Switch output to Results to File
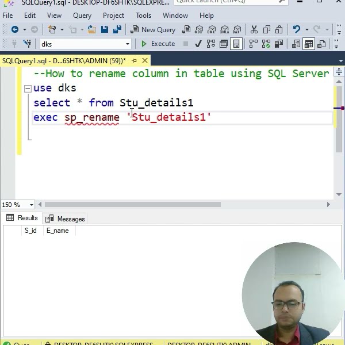This screenshot has width=345, height=345. (x=321, y=44)
